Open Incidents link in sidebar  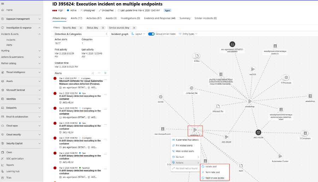pos(11,40)
